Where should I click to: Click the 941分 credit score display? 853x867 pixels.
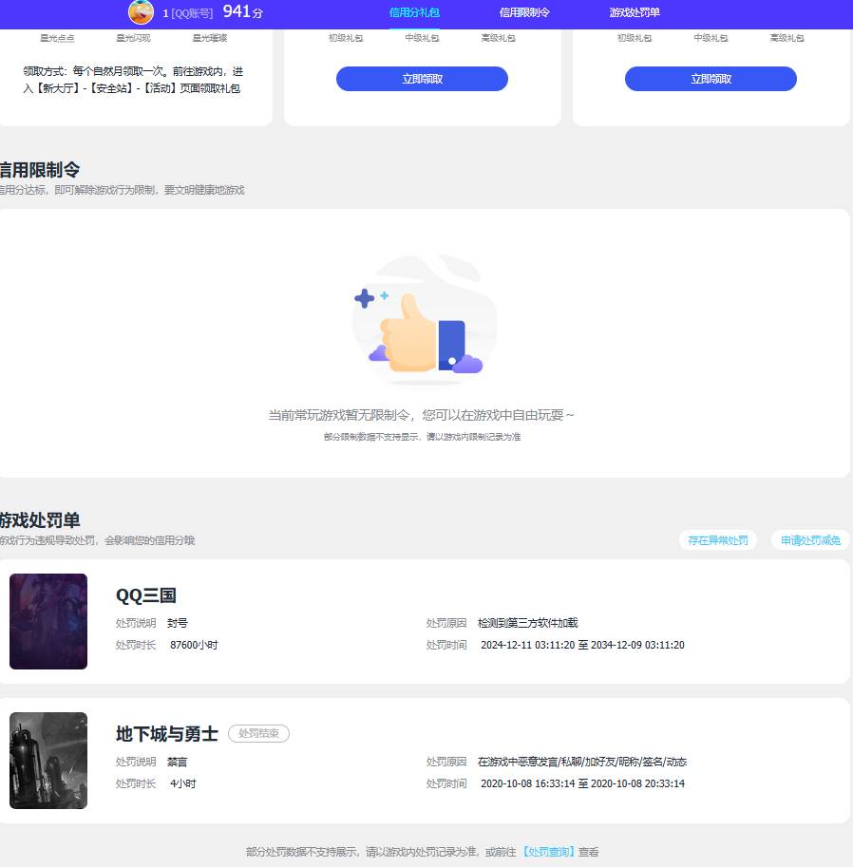tap(241, 12)
